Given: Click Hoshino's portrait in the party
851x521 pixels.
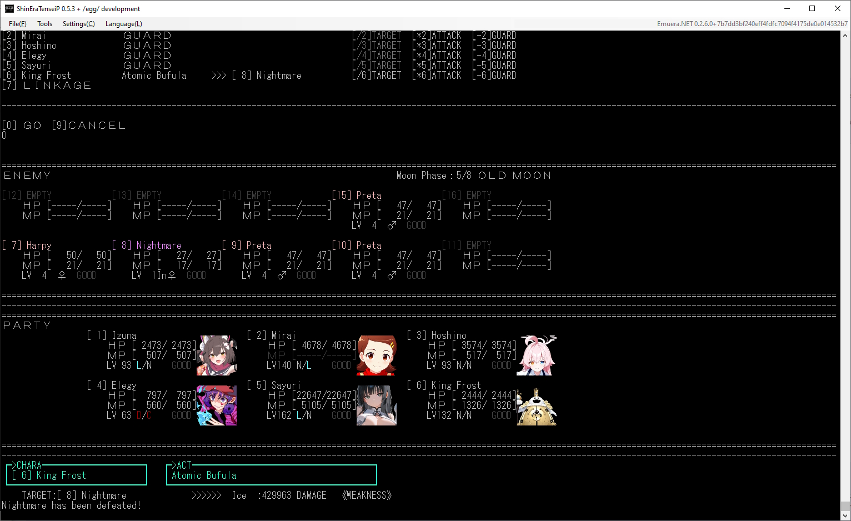Looking at the screenshot, I should click(537, 355).
